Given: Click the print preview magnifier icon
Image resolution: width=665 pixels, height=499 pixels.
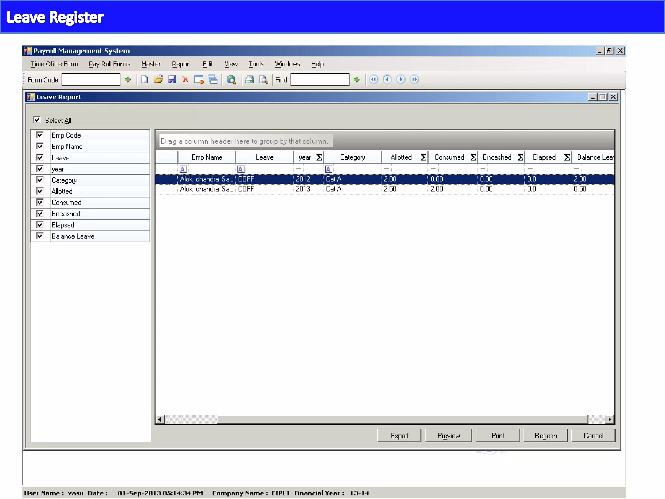Looking at the screenshot, I should point(263,80).
